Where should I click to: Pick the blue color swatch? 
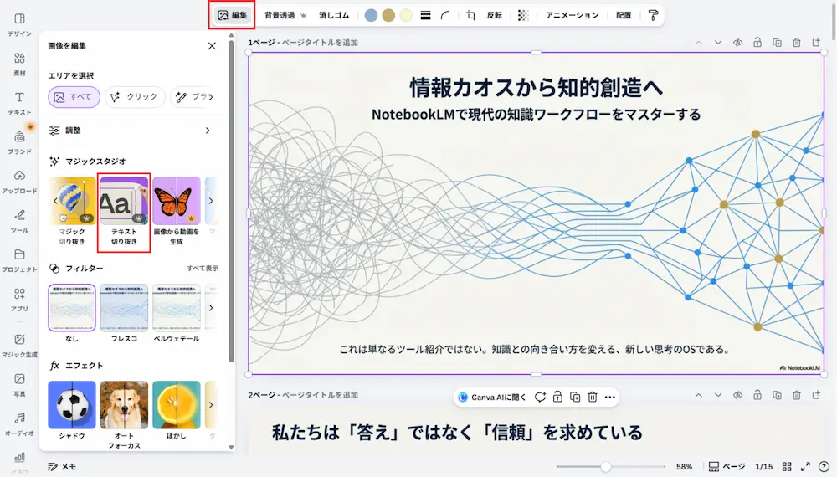(371, 15)
